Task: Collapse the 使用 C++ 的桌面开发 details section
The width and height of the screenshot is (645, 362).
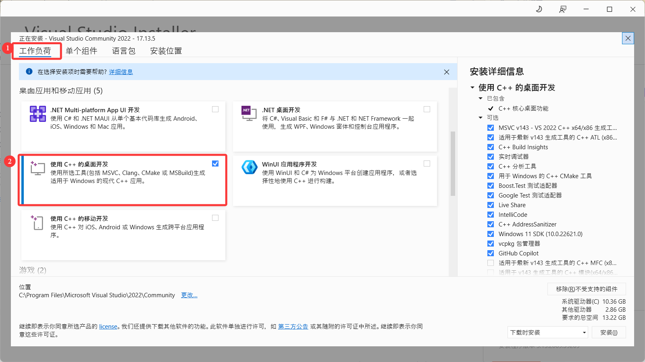Action: tap(473, 87)
